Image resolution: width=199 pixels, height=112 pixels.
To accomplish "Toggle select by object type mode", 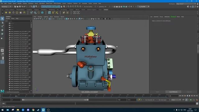I will pyautogui.click(x=34, y=7).
